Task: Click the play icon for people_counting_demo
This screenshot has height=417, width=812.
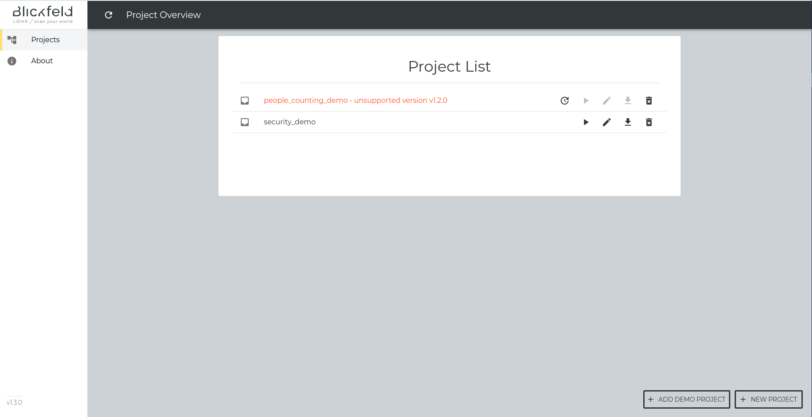Action: pyautogui.click(x=586, y=101)
